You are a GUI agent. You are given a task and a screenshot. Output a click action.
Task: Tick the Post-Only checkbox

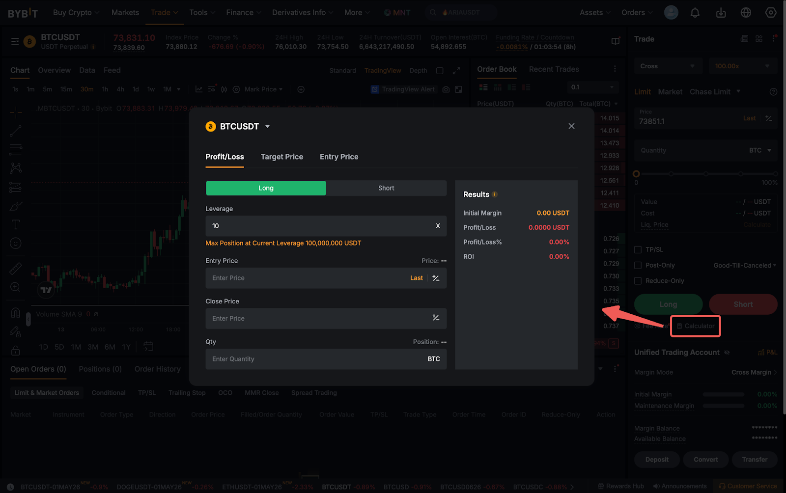tap(638, 265)
